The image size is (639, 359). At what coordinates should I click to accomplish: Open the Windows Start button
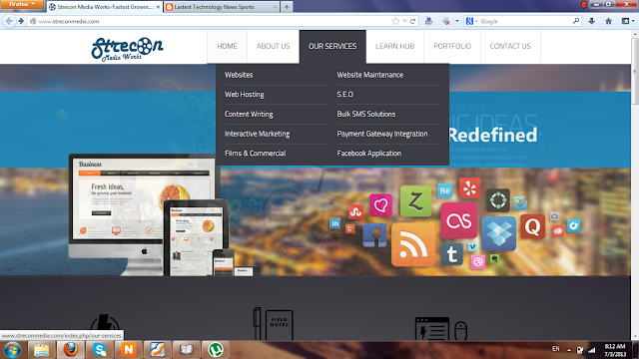tap(12, 350)
